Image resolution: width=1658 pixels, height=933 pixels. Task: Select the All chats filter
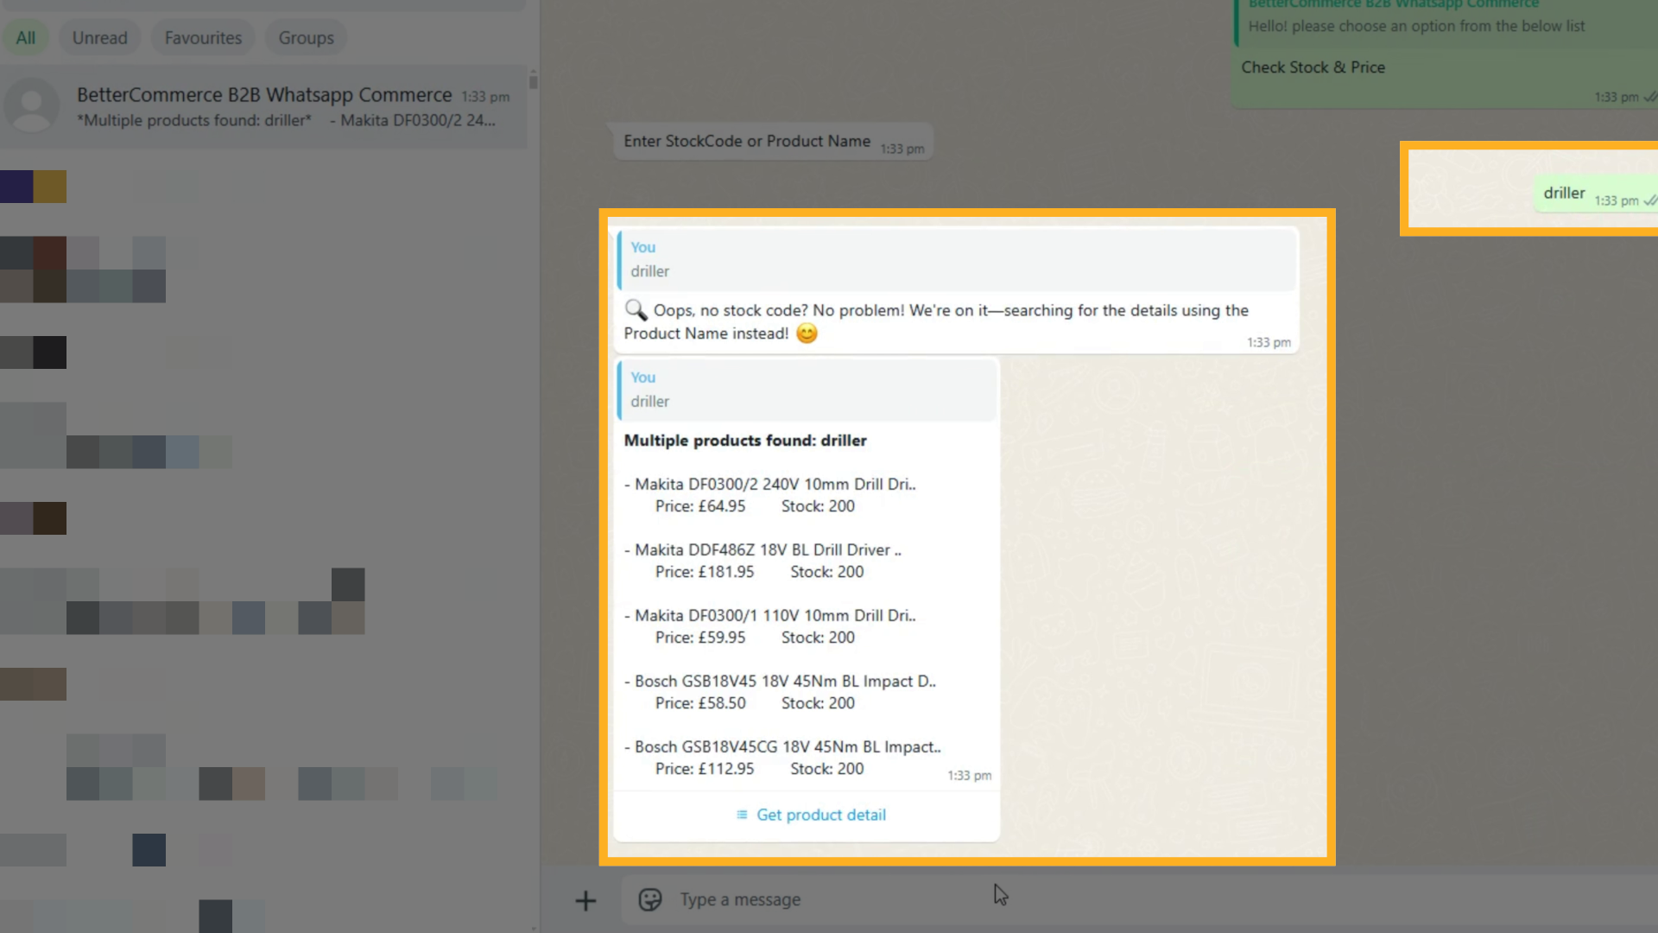pos(26,38)
